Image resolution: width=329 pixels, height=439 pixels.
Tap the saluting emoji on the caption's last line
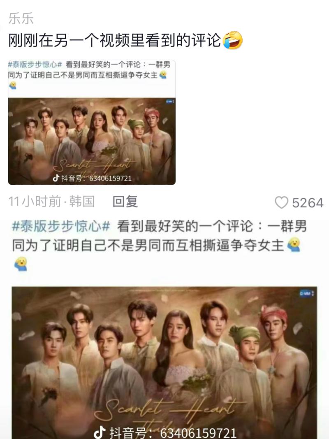[21, 264]
